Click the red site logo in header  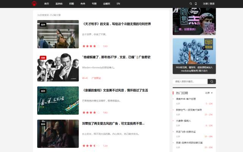(x=34, y=3)
